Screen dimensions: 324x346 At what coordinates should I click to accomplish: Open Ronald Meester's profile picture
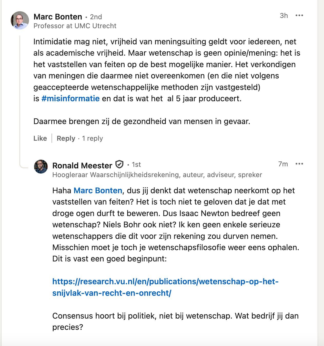tap(41, 167)
